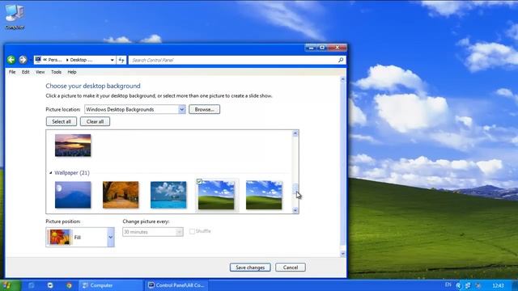The width and height of the screenshot is (518, 291).
Task: Open the Chrome icon on the taskbar
Action: [69, 285]
